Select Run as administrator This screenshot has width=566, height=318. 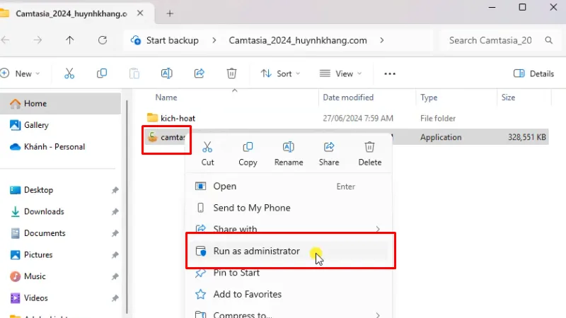click(x=256, y=251)
